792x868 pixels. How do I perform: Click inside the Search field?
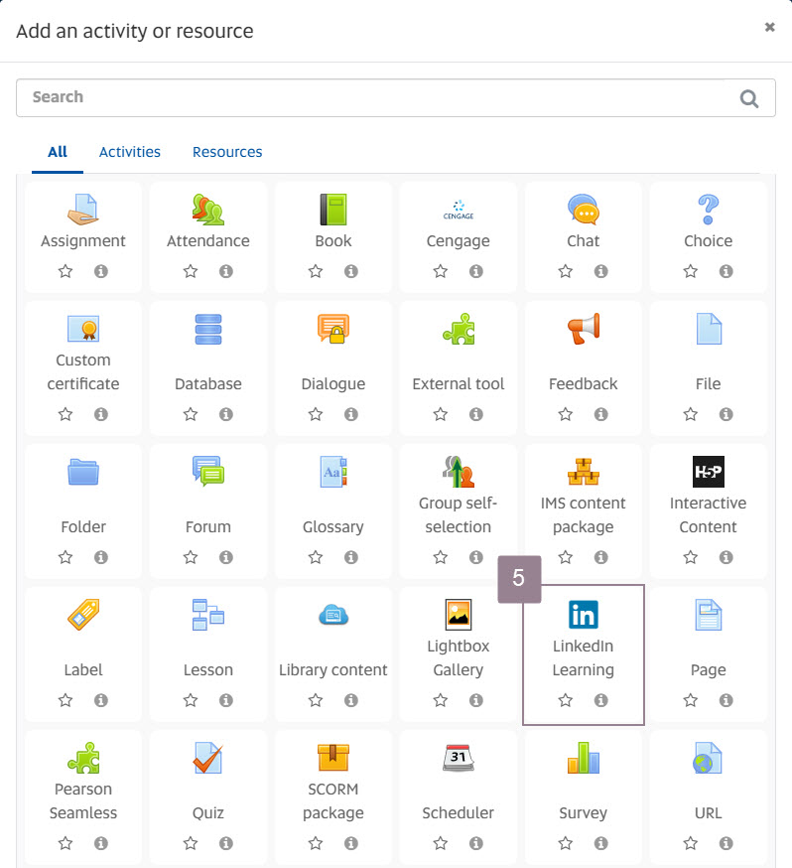pos(298,97)
